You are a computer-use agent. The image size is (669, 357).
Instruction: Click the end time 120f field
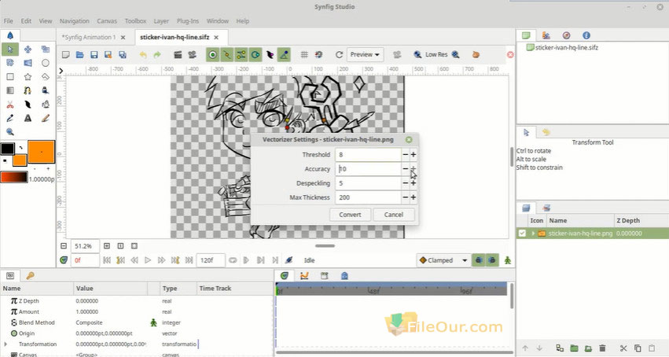coord(210,260)
